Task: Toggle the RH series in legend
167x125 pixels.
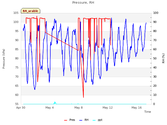Action: [x=84, y=120]
